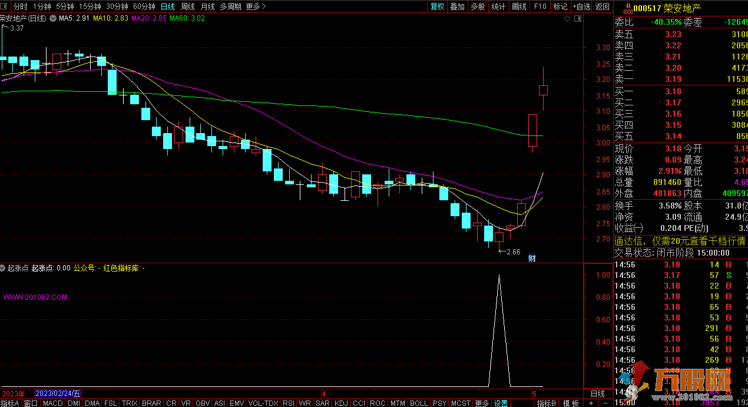
Task: Switch to 月线 monthly chart
Action: coord(208,6)
